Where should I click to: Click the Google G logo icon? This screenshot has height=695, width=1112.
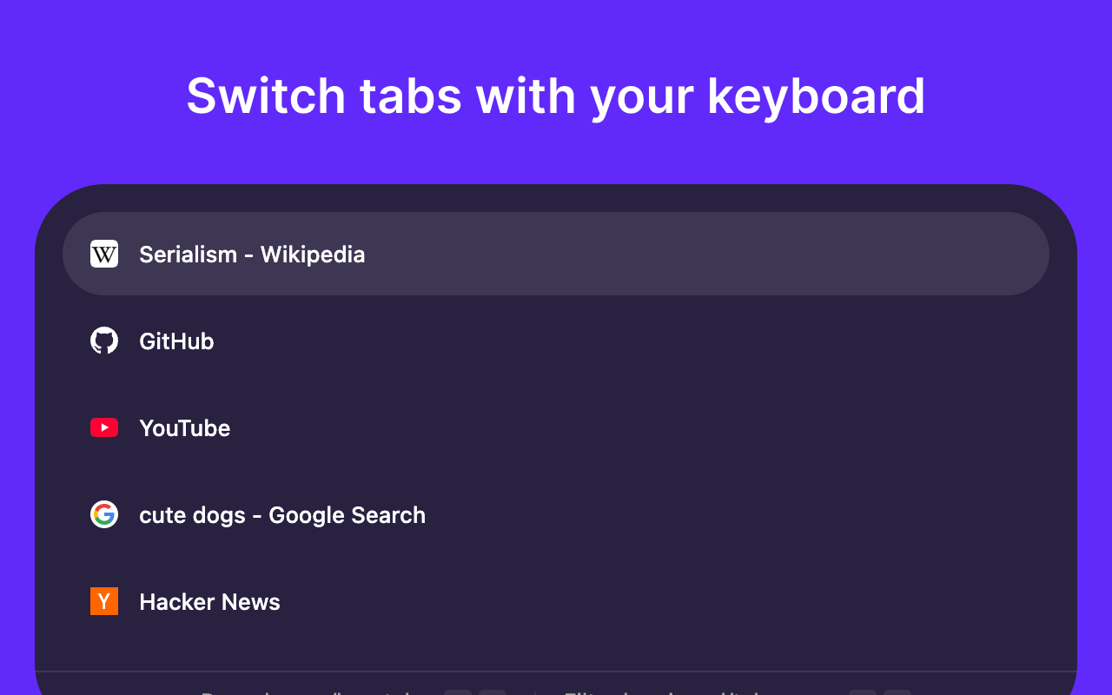coord(104,514)
